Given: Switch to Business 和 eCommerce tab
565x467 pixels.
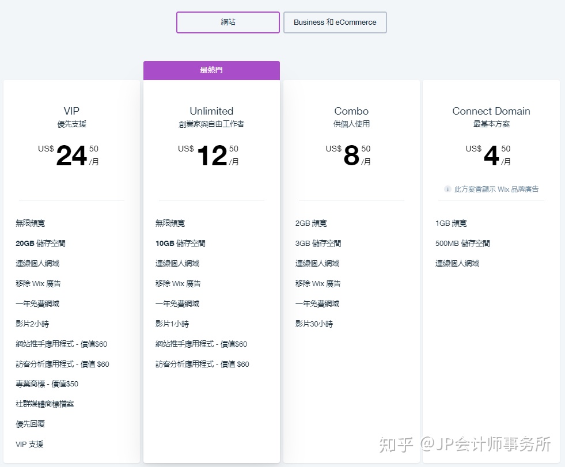Looking at the screenshot, I should (x=335, y=22).
